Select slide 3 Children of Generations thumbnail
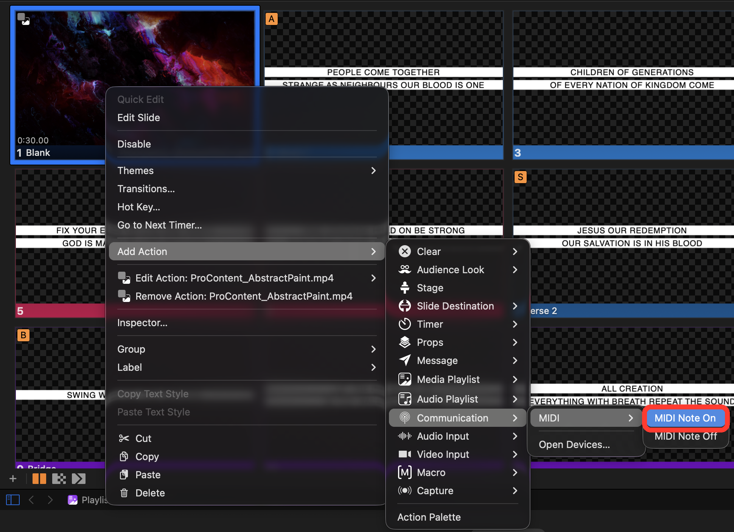This screenshot has height=532, width=734. [623, 85]
